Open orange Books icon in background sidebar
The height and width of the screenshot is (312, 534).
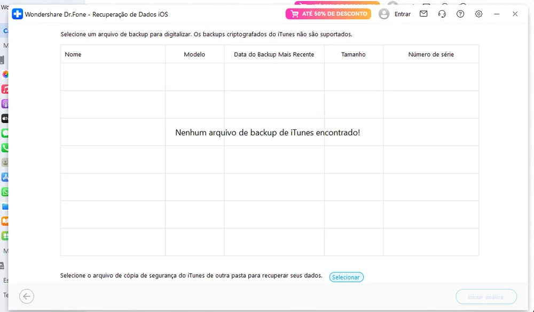click(5, 221)
